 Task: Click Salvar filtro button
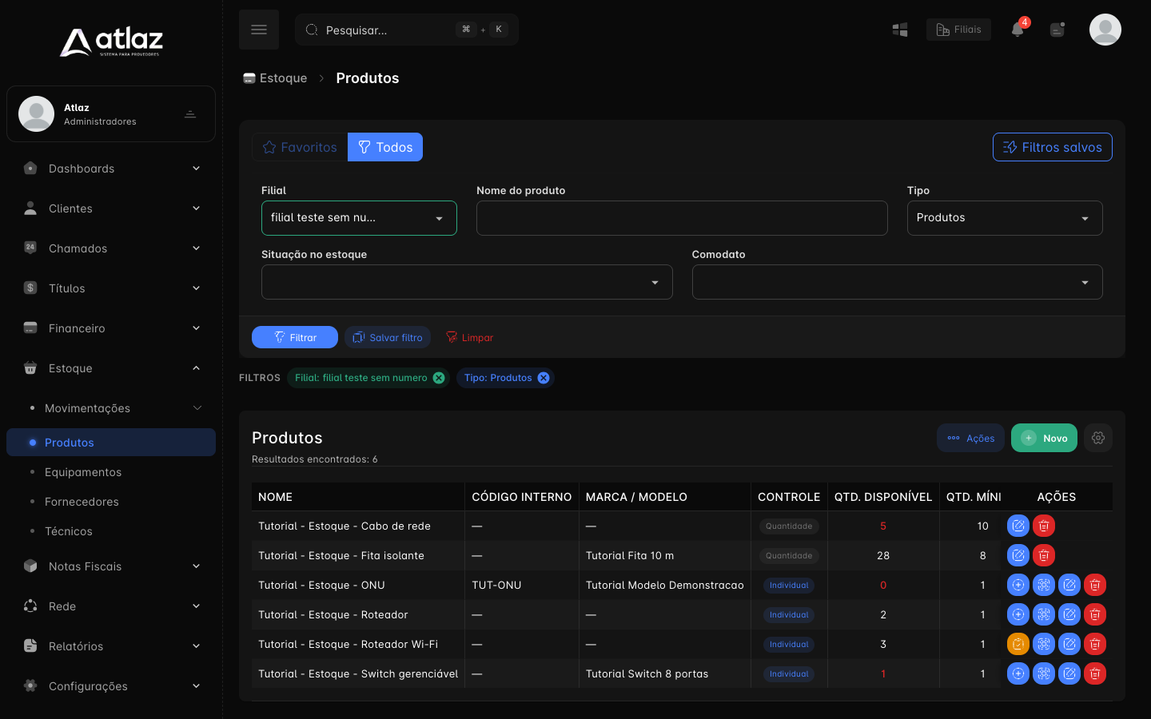tap(388, 337)
